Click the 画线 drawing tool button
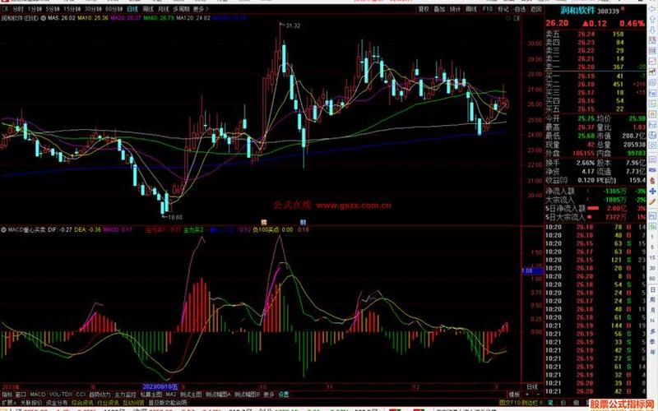Viewport: 658px width, 411px height. pyautogui.click(x=471, y=8)
